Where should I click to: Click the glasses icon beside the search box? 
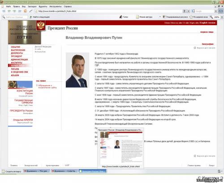click(x=220, y=11)
